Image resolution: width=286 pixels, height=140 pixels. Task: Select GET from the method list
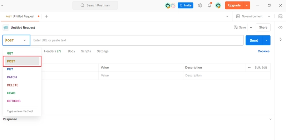click(22, 53)
